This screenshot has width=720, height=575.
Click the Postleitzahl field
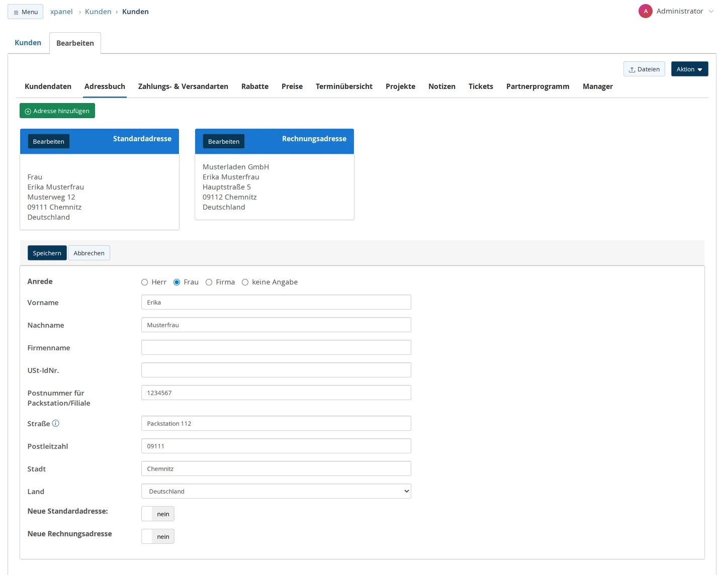pyautogui.click(x=276, y=446)
